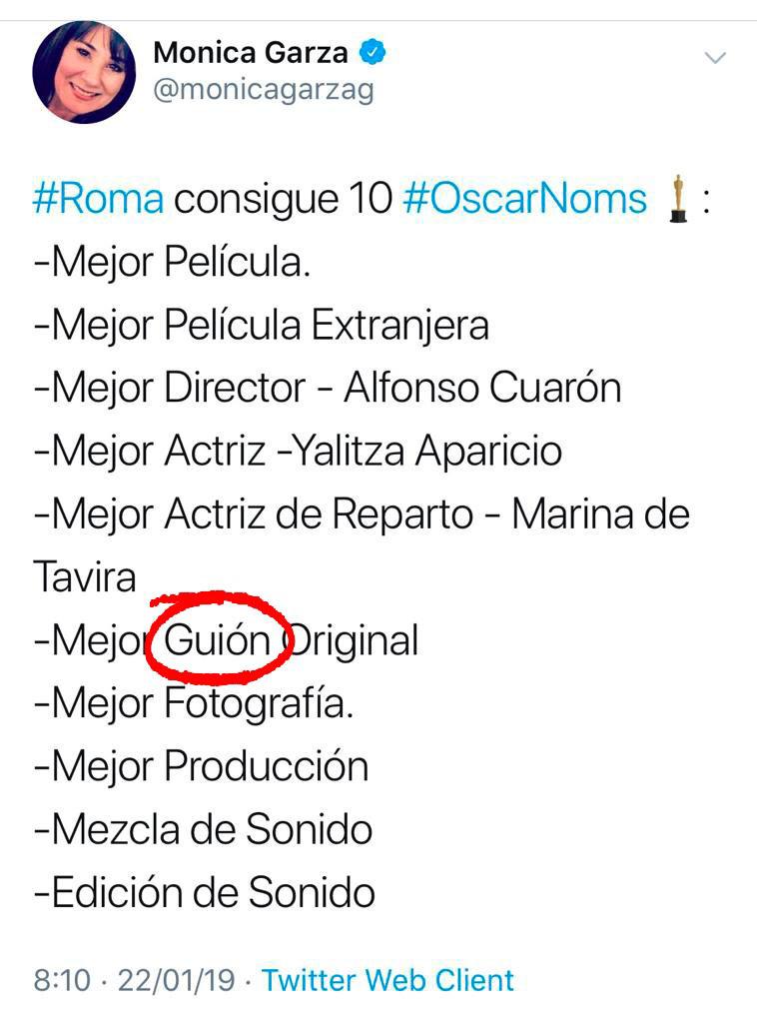This screenshot has width=757, height=1023.
Task: Open the #Roma hashtag
Action: point(98,199)
